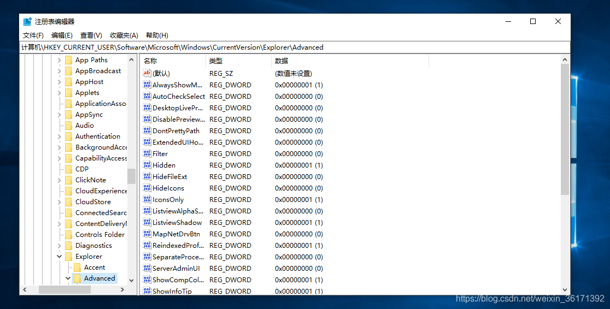Click the tree pane scroll left arrow
The width and height of the screenshot is (610, 309).
[25, 289]
